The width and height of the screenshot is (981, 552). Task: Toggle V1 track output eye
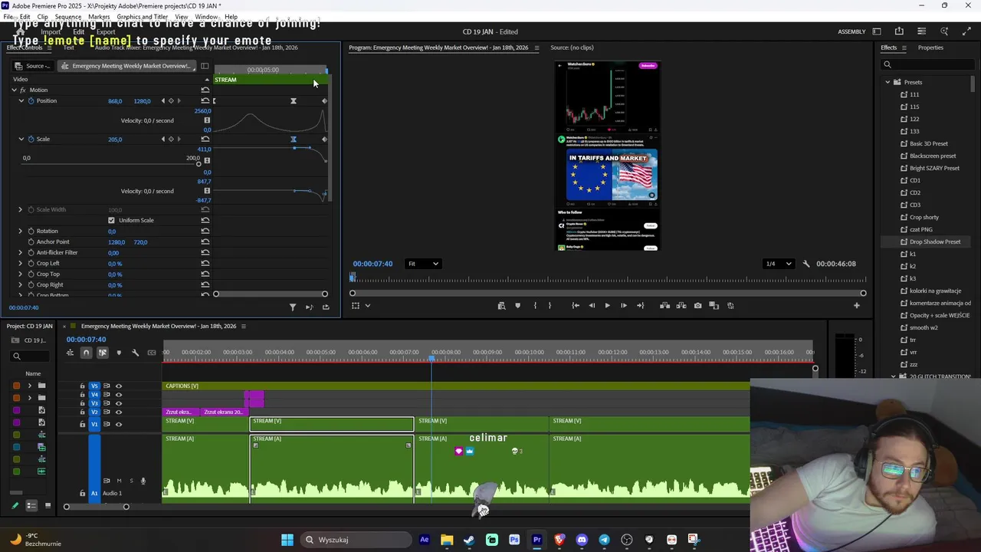(118, 424)
